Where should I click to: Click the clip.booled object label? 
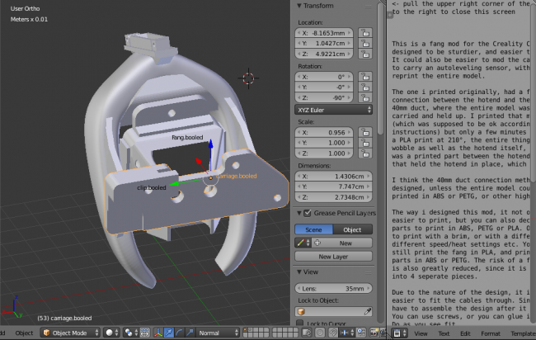point(152,187)
